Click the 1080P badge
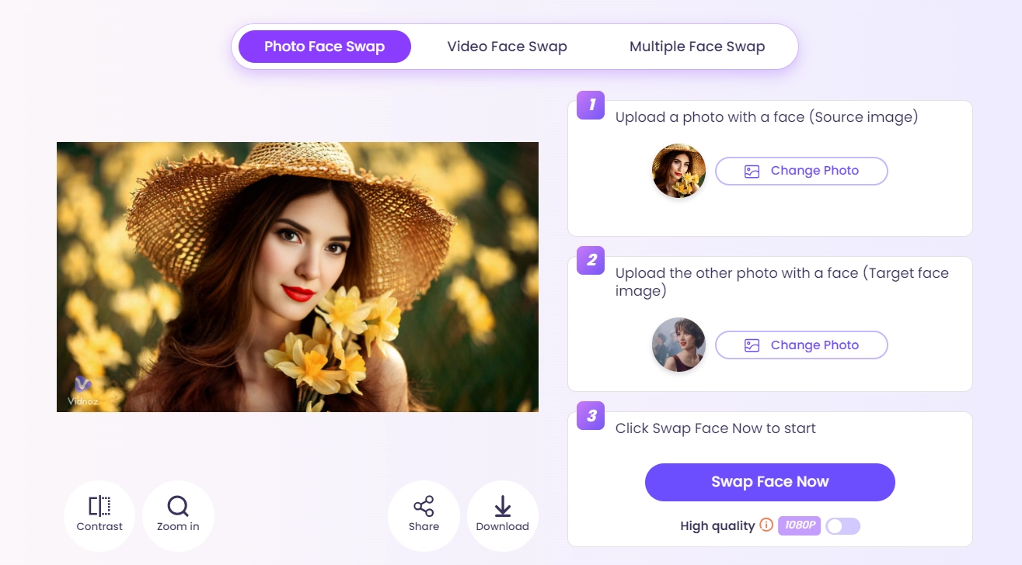The height and width of the screenshot is (565, 1022). pos(799,525)
